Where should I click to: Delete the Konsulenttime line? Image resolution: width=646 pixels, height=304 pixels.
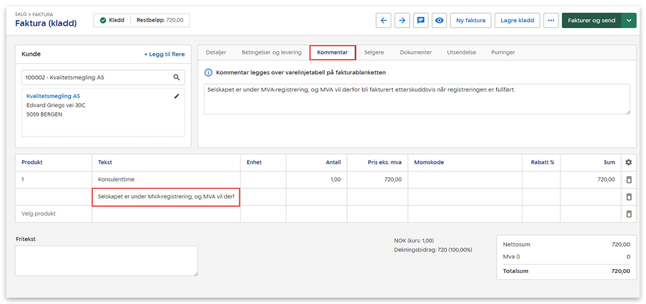(x=628, y=179)
